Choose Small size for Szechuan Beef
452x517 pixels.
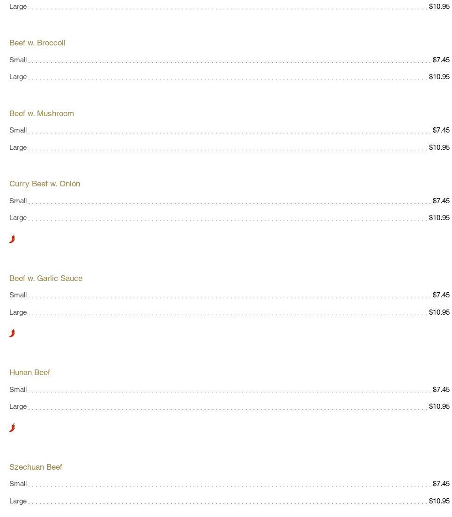[18, 484]
